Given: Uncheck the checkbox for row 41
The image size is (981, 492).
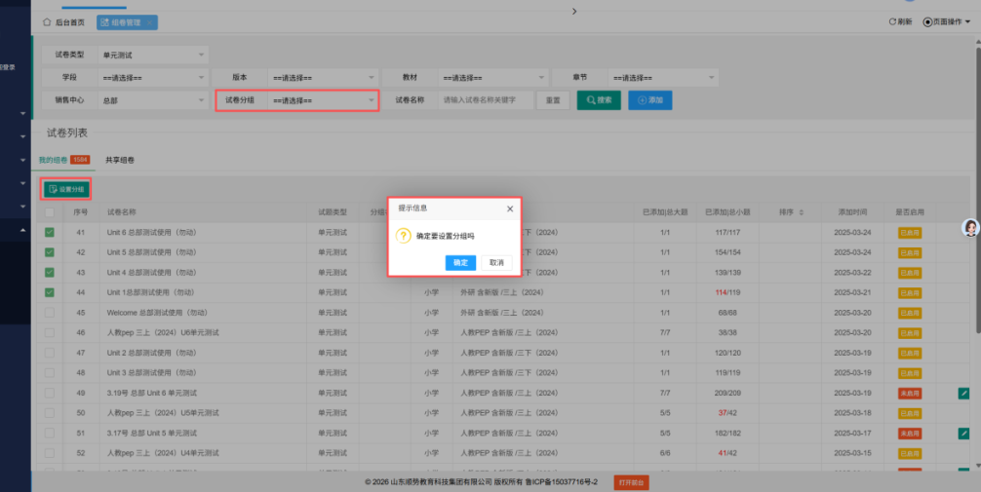Looking at the screenshot, I should click(50, 232).
